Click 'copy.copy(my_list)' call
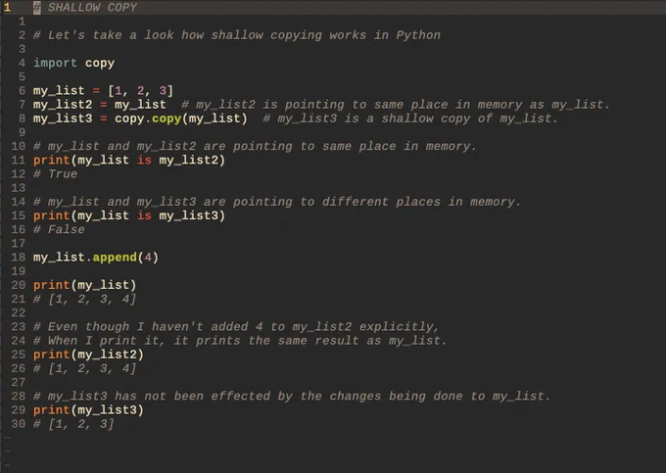Image resolution: width=666 pixels, height=473 pixels. click(181, 118)
